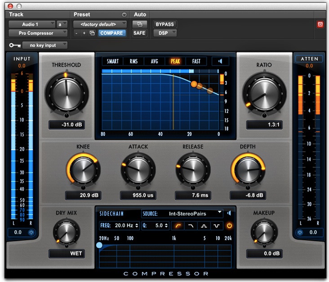329x282 pixels.
Task: Click the makeup value field 0.0 dB
Action: pos(264,254)
